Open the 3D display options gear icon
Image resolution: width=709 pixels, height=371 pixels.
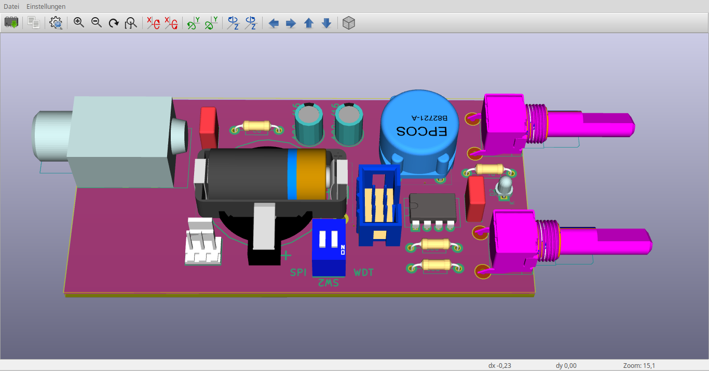pos(56,23)
